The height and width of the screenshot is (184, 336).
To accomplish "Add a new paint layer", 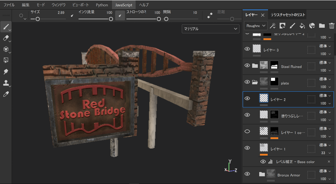I will 292,26.
